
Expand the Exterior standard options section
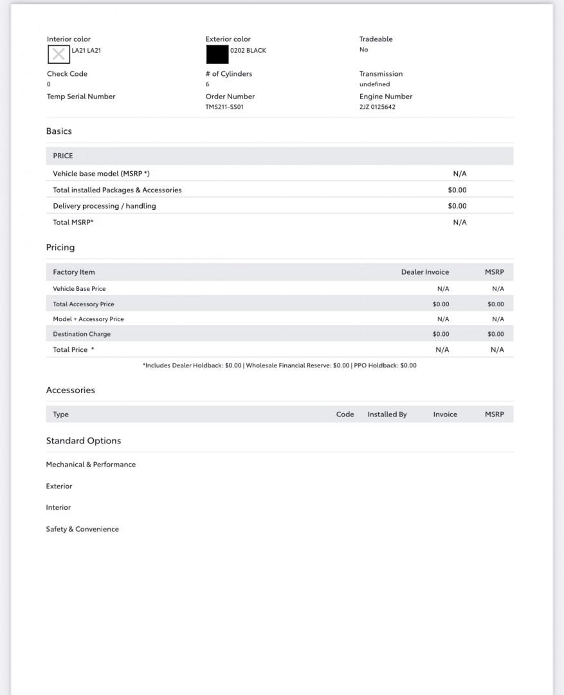tap(59, 486)
